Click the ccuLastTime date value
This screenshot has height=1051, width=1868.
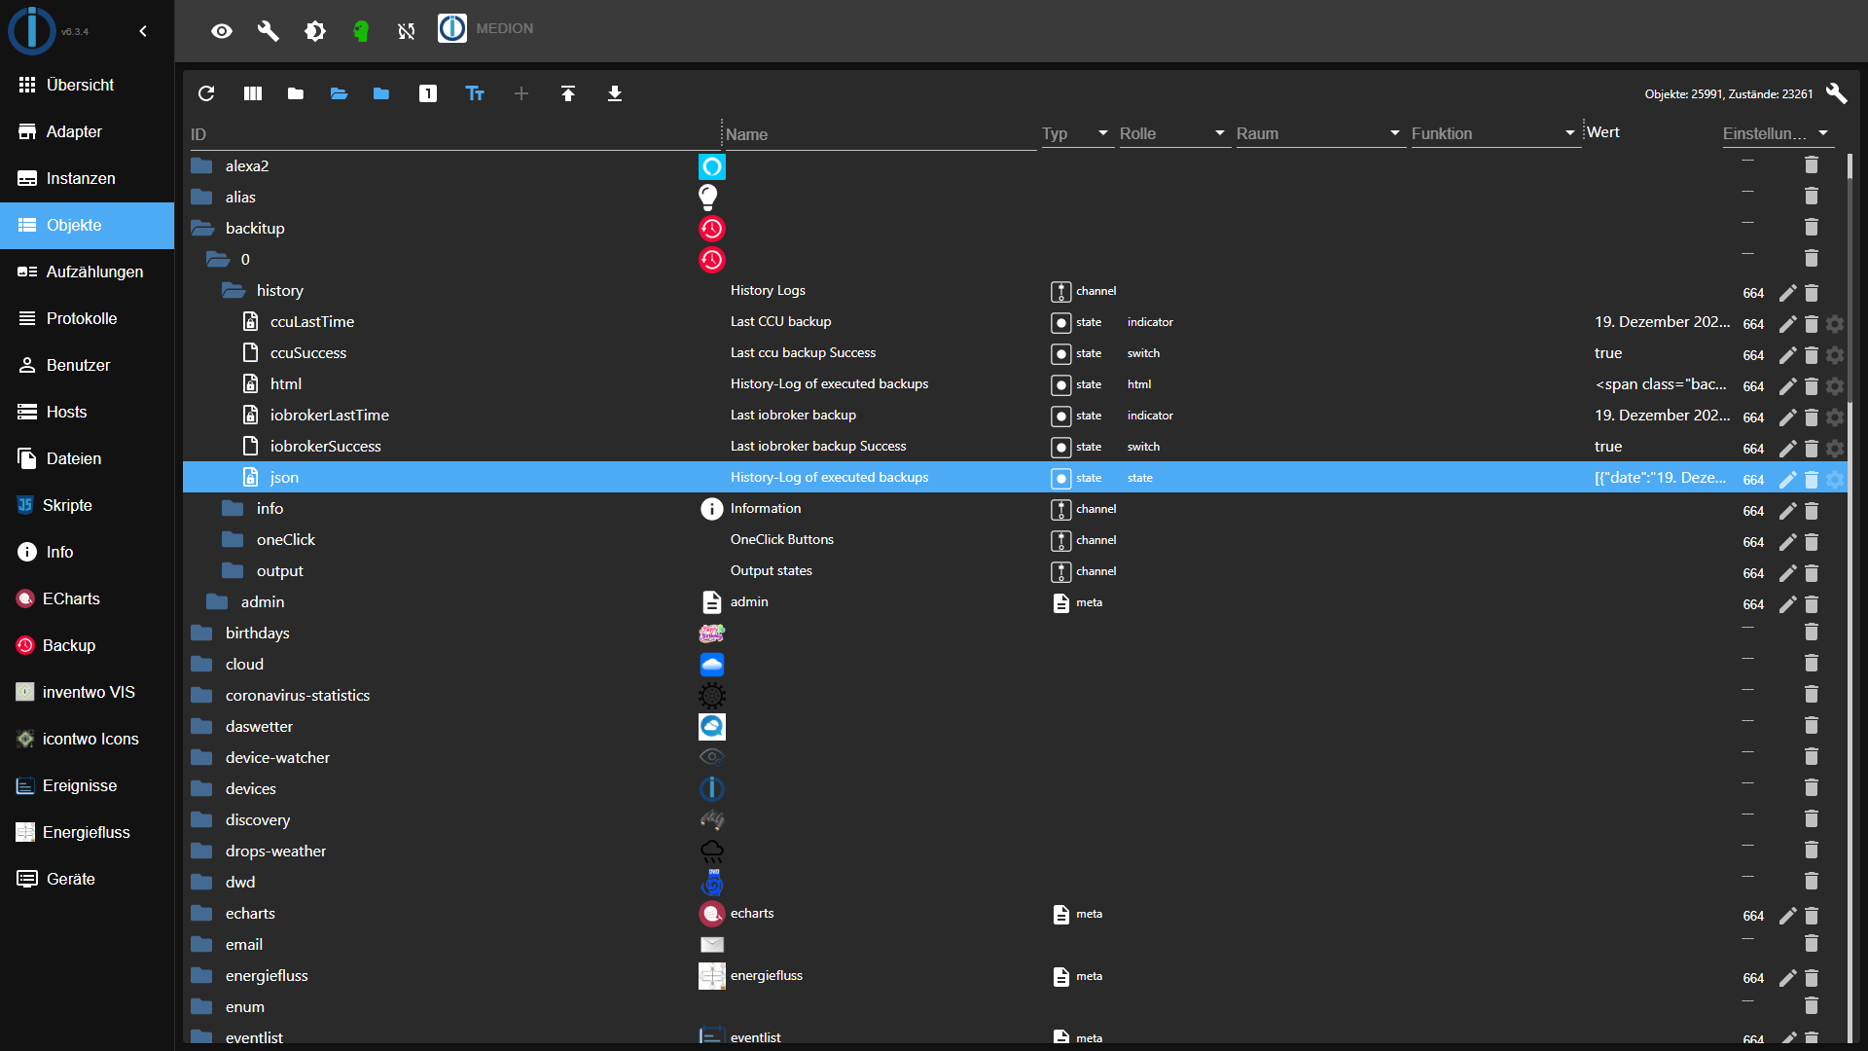pos(1662,321)
